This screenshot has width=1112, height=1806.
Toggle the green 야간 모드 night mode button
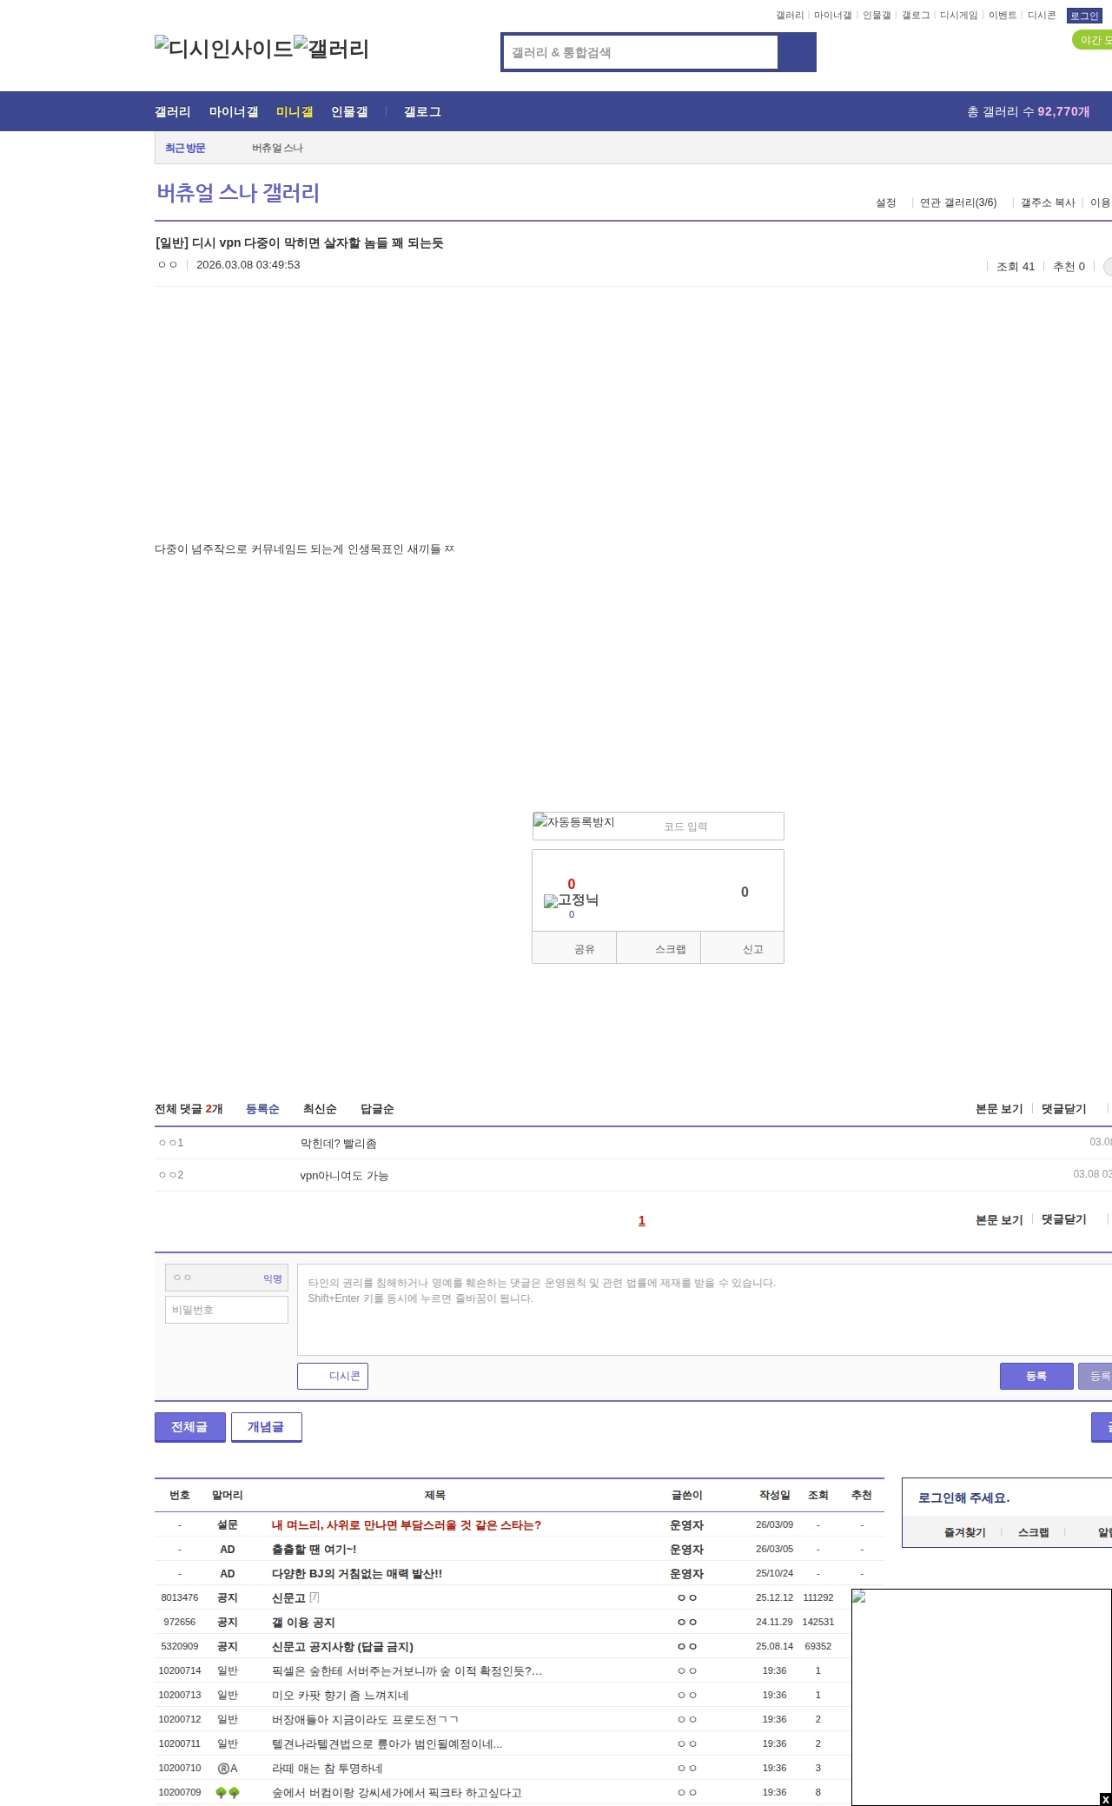tap(1092, 40)
